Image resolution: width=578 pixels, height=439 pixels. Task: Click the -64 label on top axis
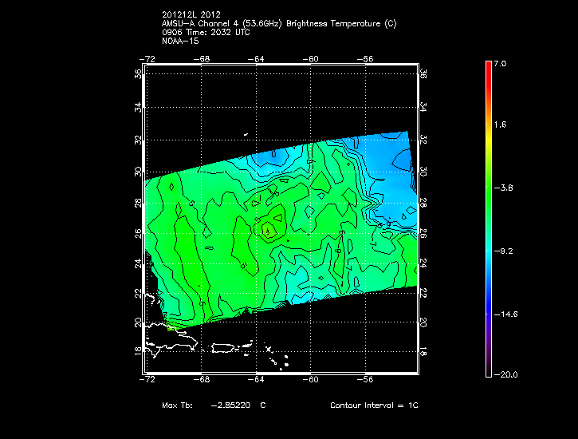[258, 58]
